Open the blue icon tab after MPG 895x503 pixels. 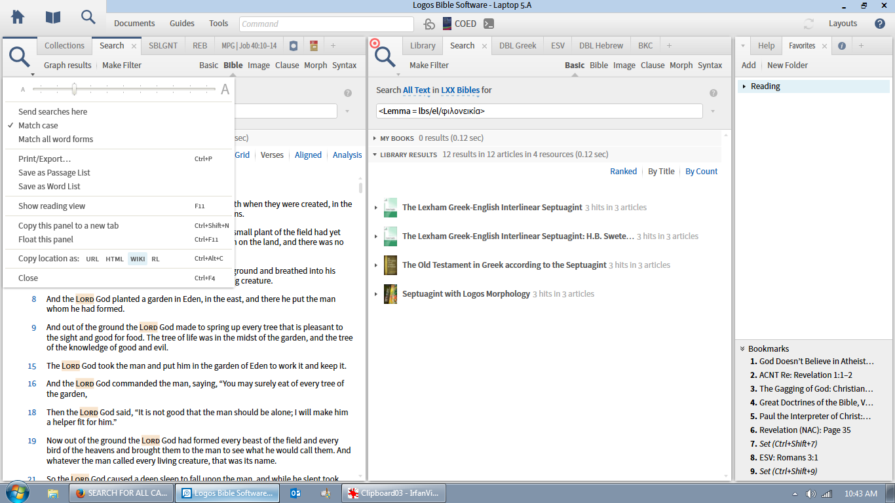point(294,46)
